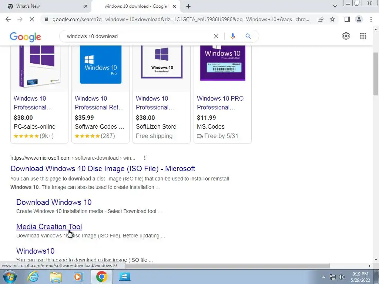The image size is (379, 284).
Task: Click the white framed Windows 10 Professional image
Action: 162,62
